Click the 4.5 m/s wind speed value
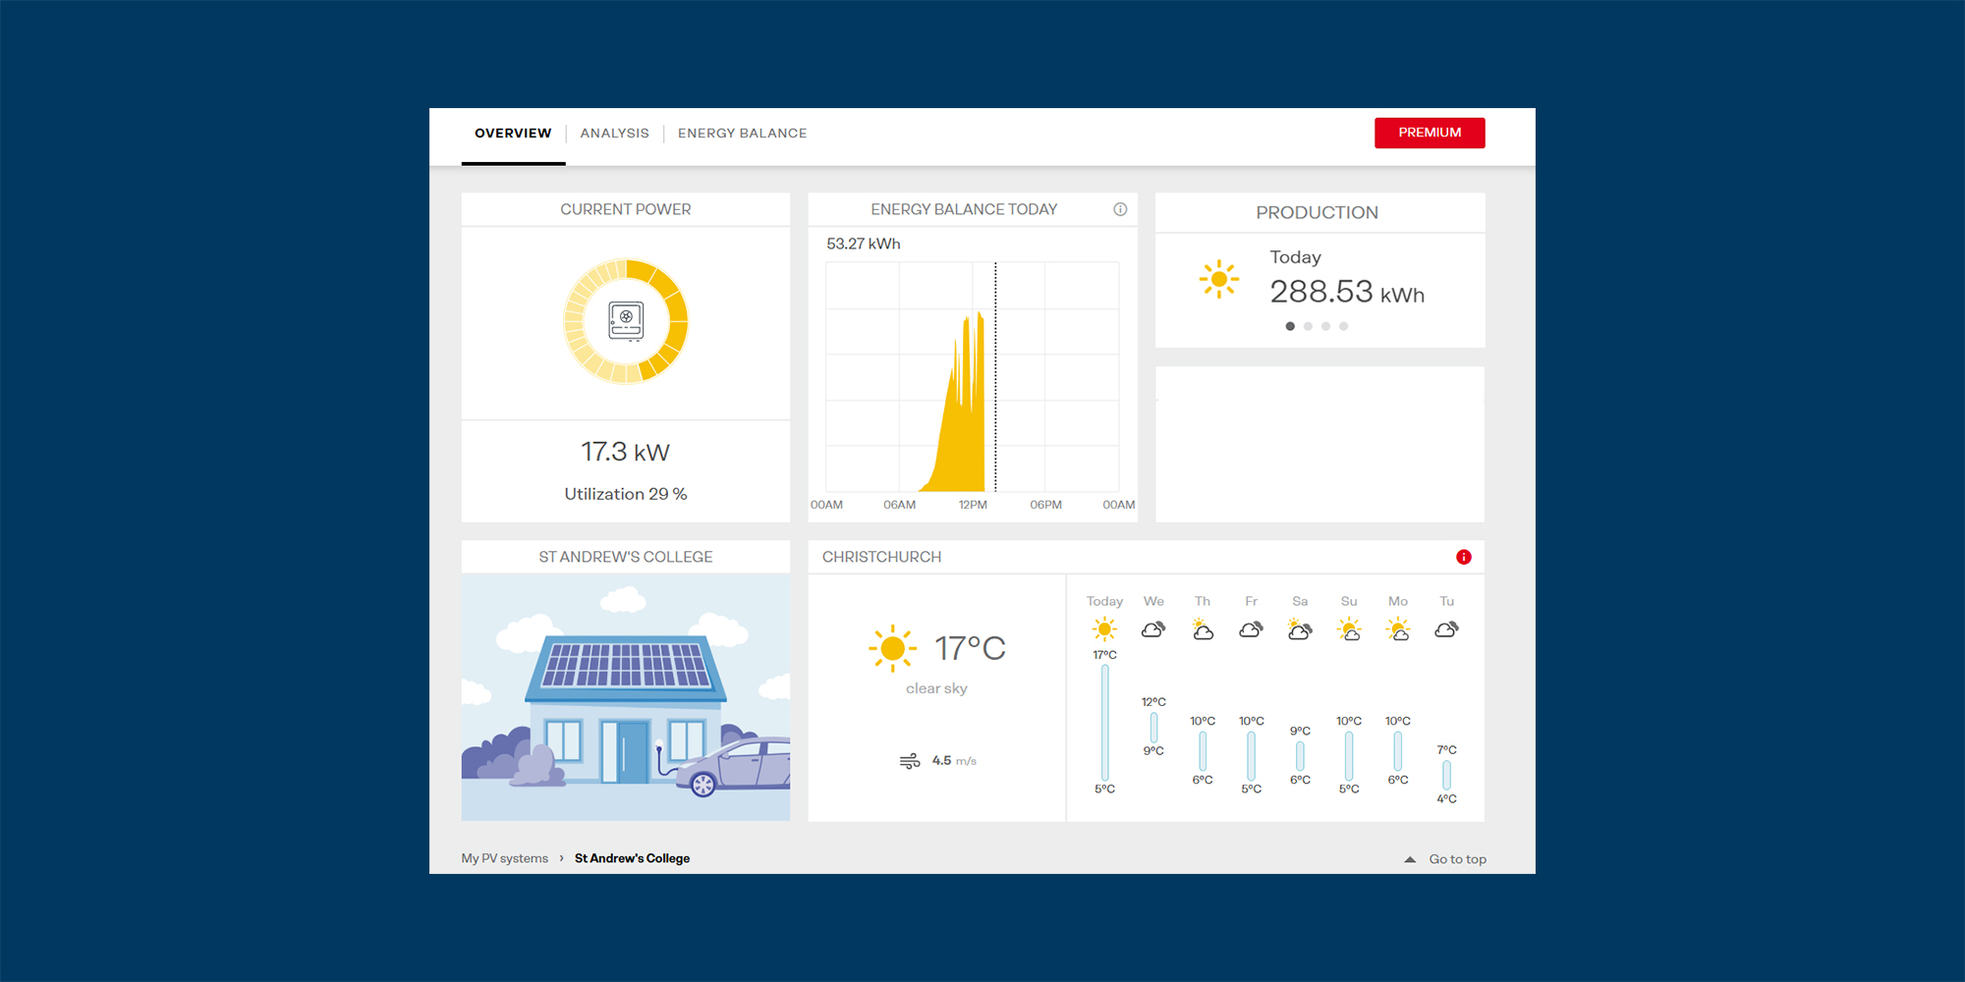The height and width of the screenshot is (982, 1965). [954, 761]
